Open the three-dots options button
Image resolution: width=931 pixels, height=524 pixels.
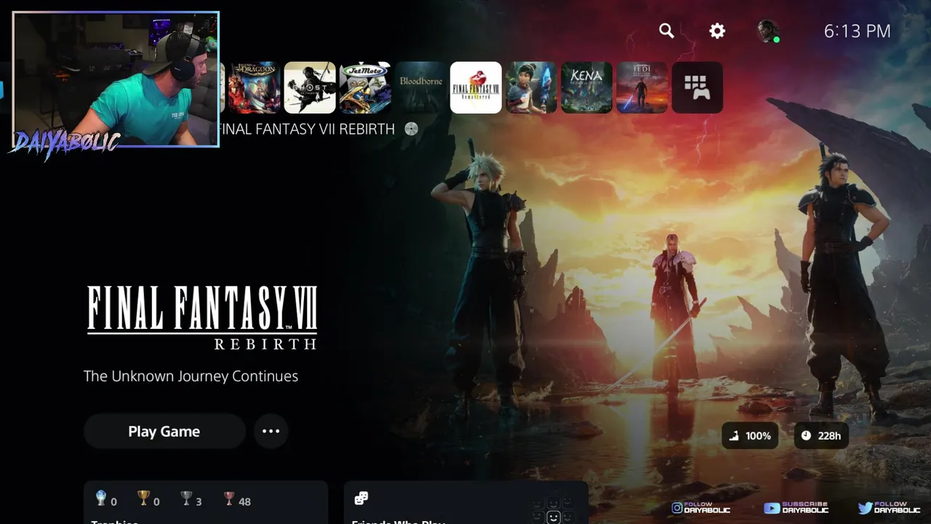[271, 432]
